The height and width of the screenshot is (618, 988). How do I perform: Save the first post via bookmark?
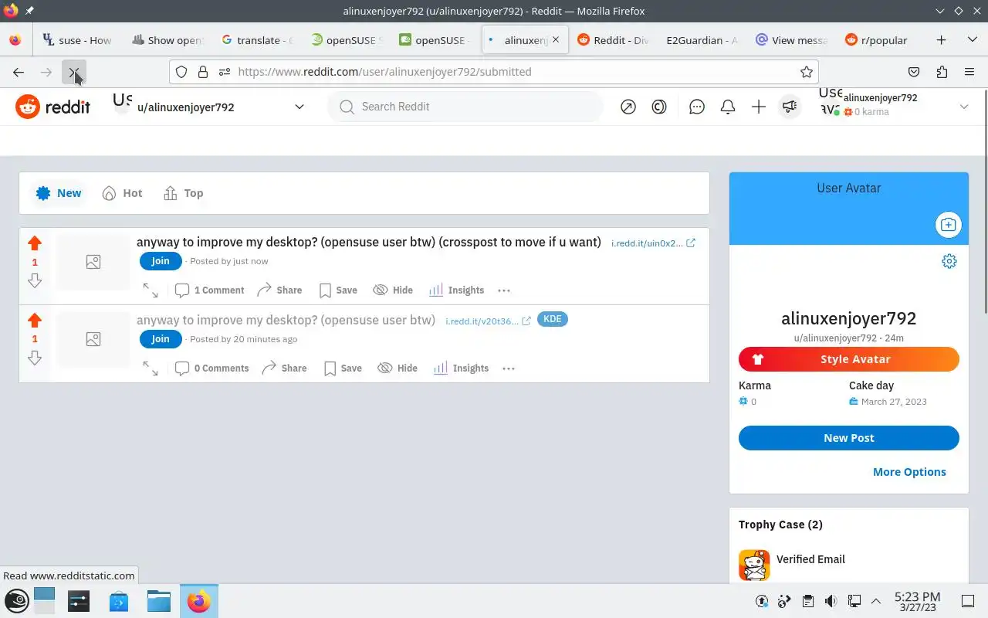338,290
